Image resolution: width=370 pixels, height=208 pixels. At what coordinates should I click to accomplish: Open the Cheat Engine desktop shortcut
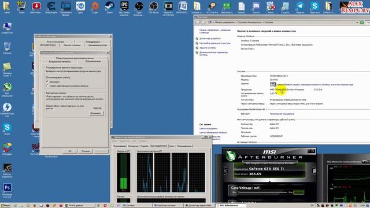pos(51,7)
